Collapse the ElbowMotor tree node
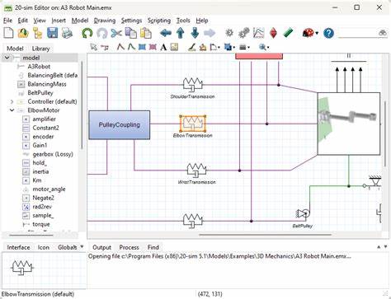This screenshot has height=299, width=391. click(12, 110)
